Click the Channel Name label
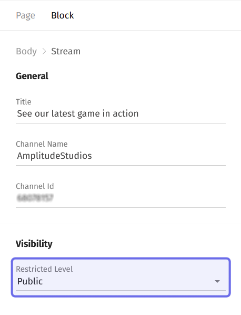This screenshot has width=241, height=315. [42, 144]
